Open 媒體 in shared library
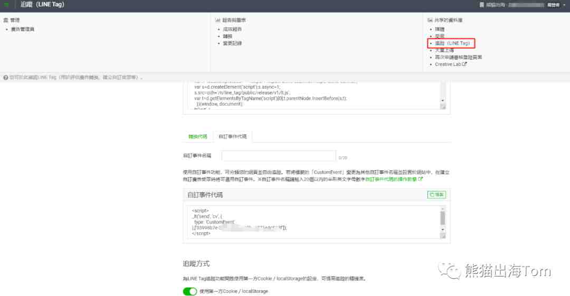Screen dimensions: 570x296 (x=440, y=29)
